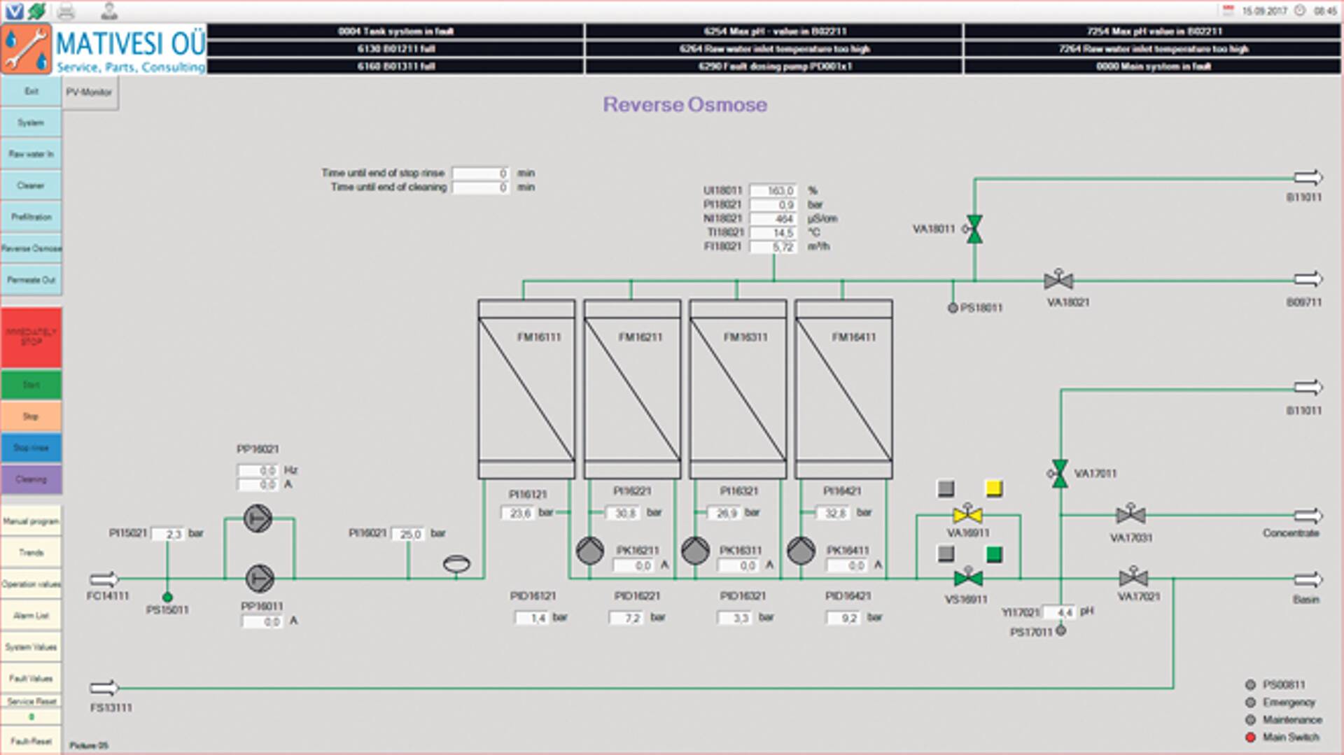The width and height of the screenshot is (1344, 755).
Task: Click the PP16021 pump symbol
Action: tap(258, 518)
